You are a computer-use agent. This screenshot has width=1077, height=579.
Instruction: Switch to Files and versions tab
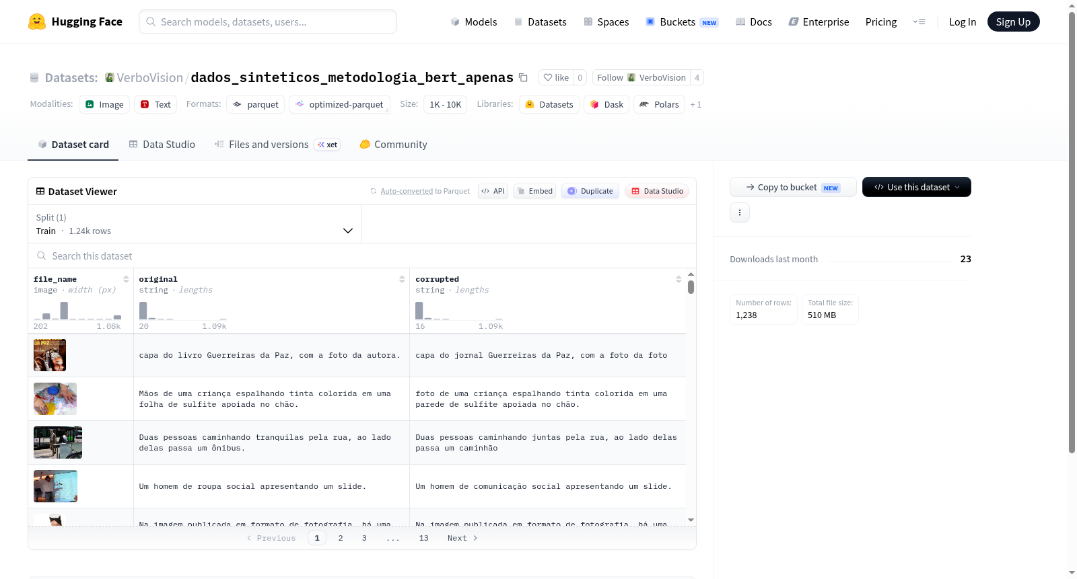pyautogui.click(x=277, y=144)
